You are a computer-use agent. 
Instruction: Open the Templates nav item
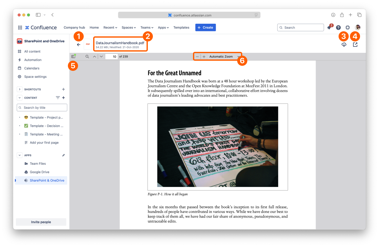tap(181, 28)
